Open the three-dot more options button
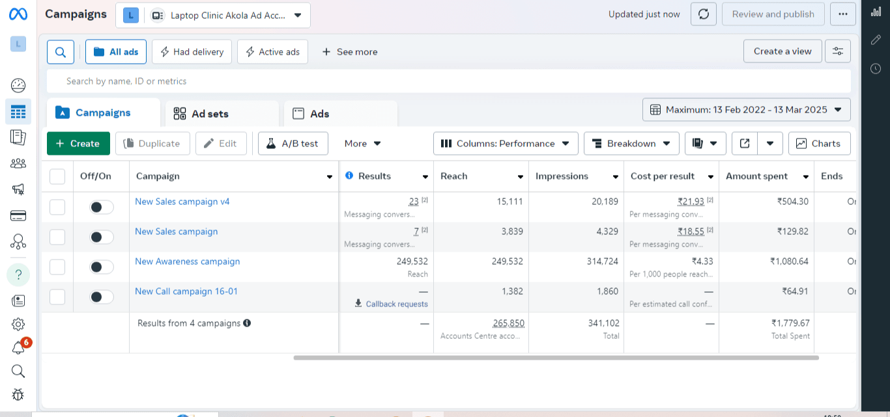Image resolution: width=890 pixels, height=417 pixels. click(843, 14)
